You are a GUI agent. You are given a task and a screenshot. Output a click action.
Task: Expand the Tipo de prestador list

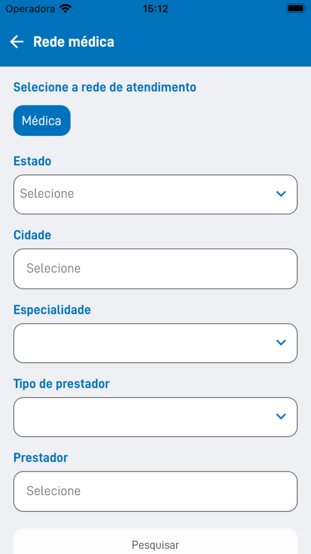pos(155,416)
